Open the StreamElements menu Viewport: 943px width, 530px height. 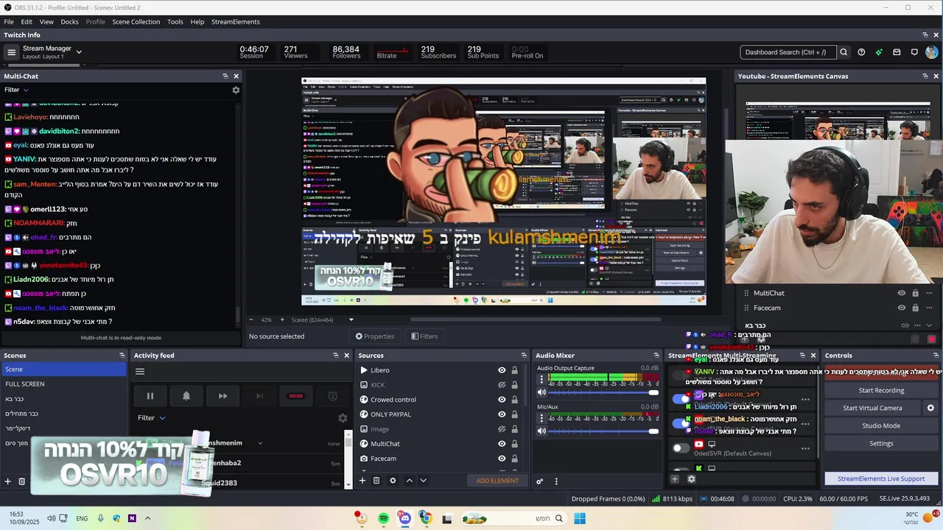[x=236, y=22]
